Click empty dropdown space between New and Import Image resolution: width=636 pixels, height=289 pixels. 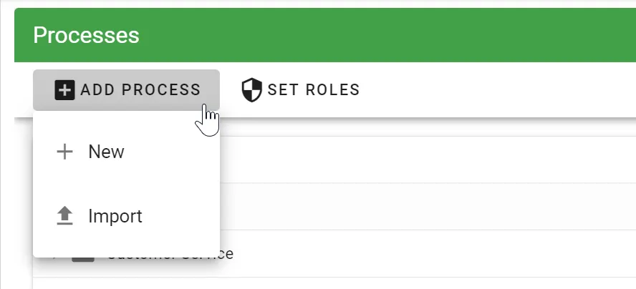click(x=126, y=184)
